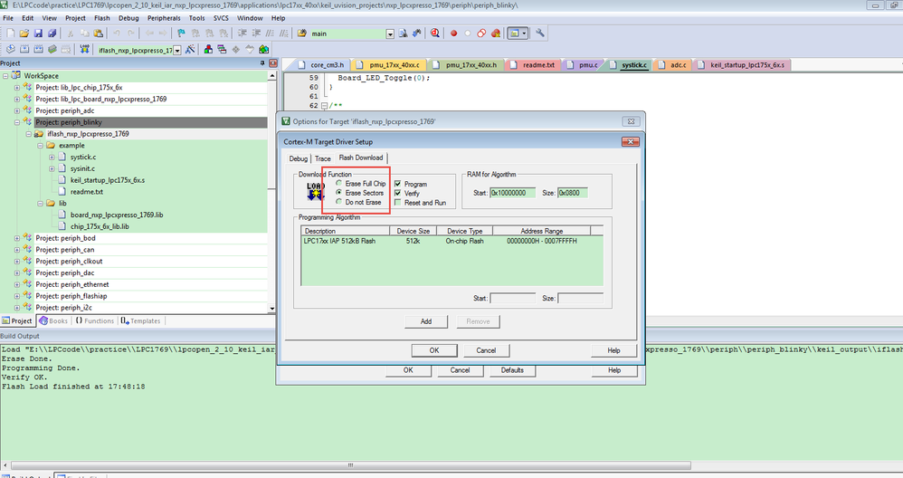Image resolution: width=903 pixels, height=478 pixels.
Task: Click the incremental find icon next to main
Action: (416, 33)
